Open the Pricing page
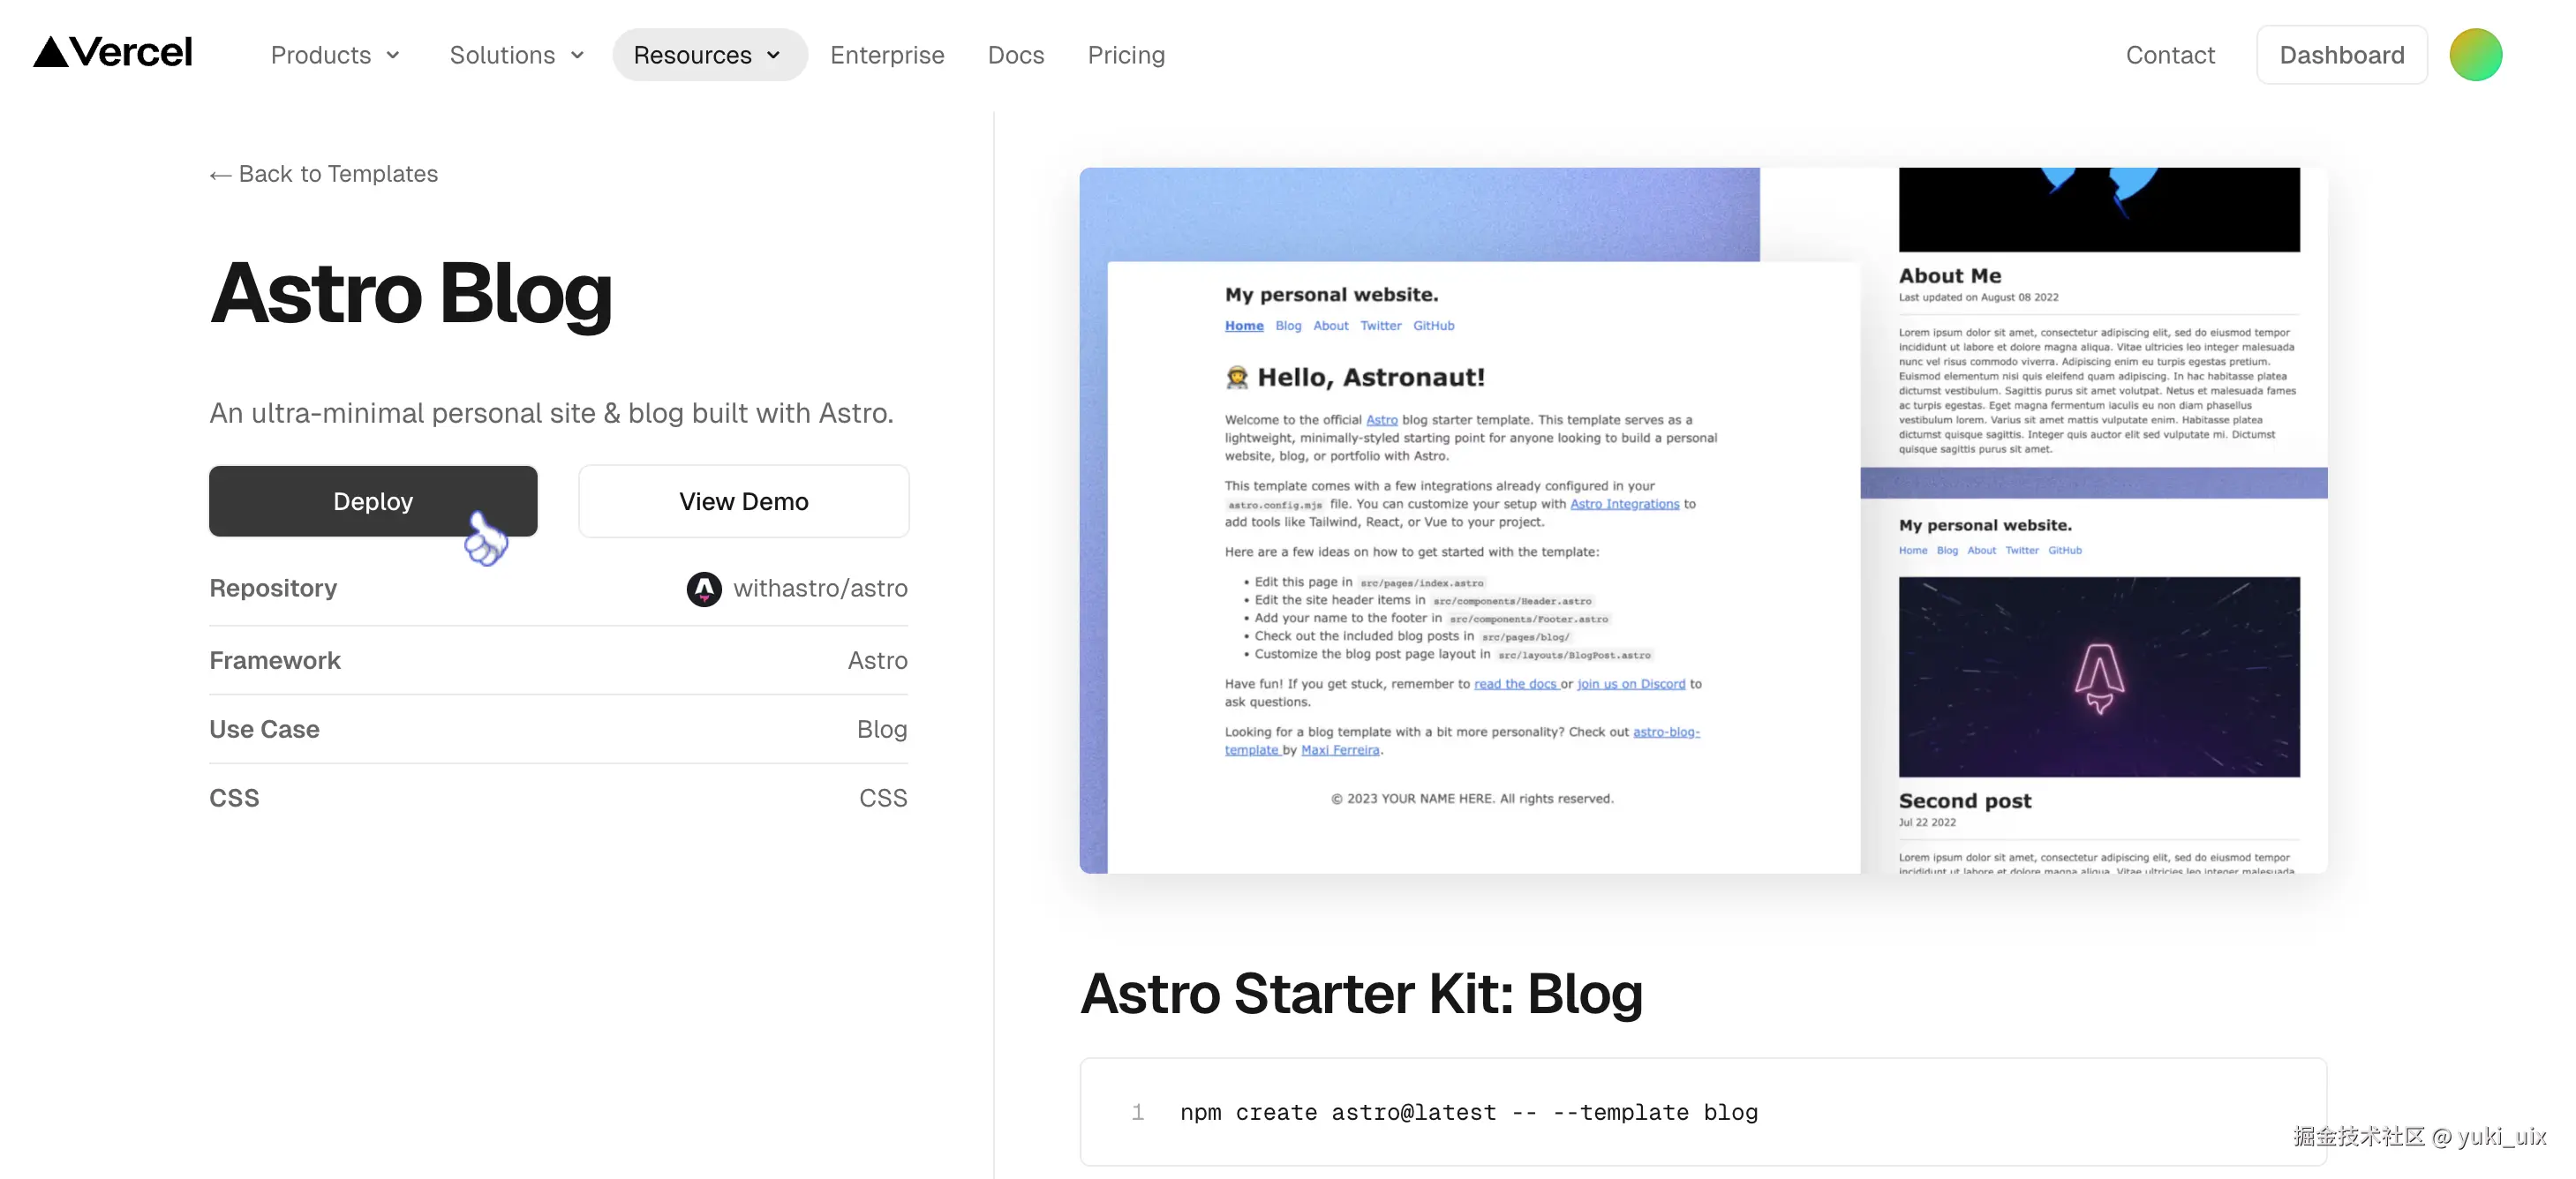2576x1179 pixels. (1126, 55)
